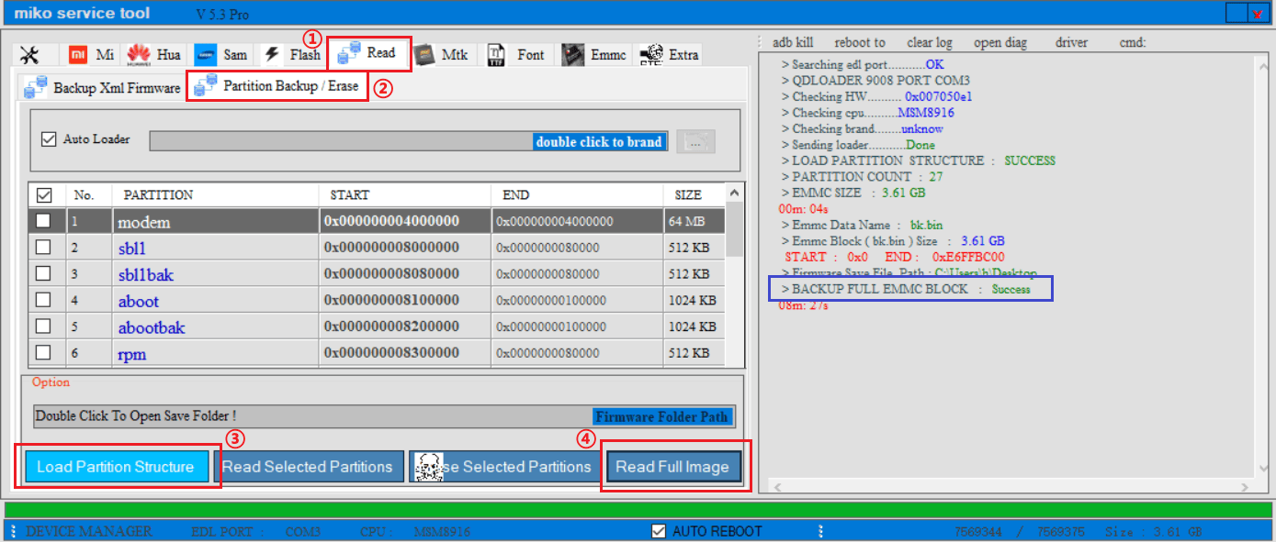Viewport: 1276px width, 542px height.
Task: Switch to Backup Xml Firmware tab
Action: [x=102, y=88]
